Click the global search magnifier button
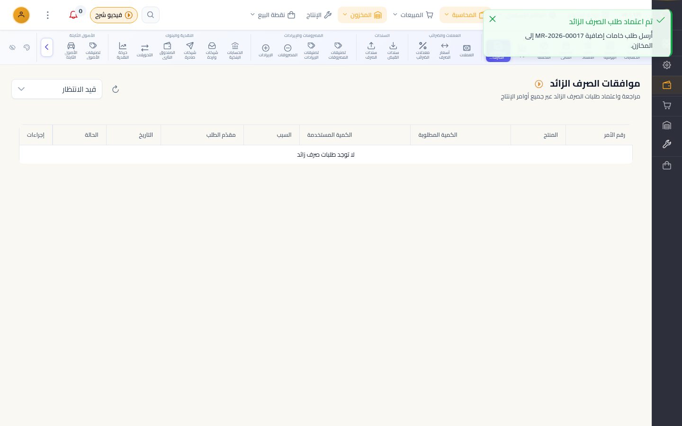 coord(151,15)
